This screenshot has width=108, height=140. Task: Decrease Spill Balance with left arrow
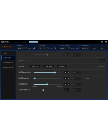click(65, 84)
